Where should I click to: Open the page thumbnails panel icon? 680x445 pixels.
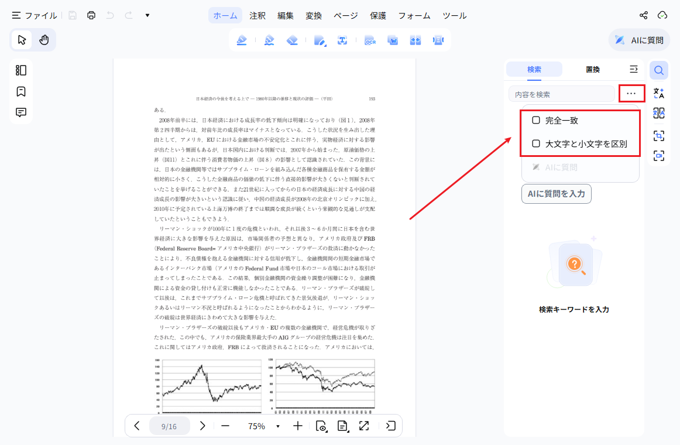(x=21, y=70)
